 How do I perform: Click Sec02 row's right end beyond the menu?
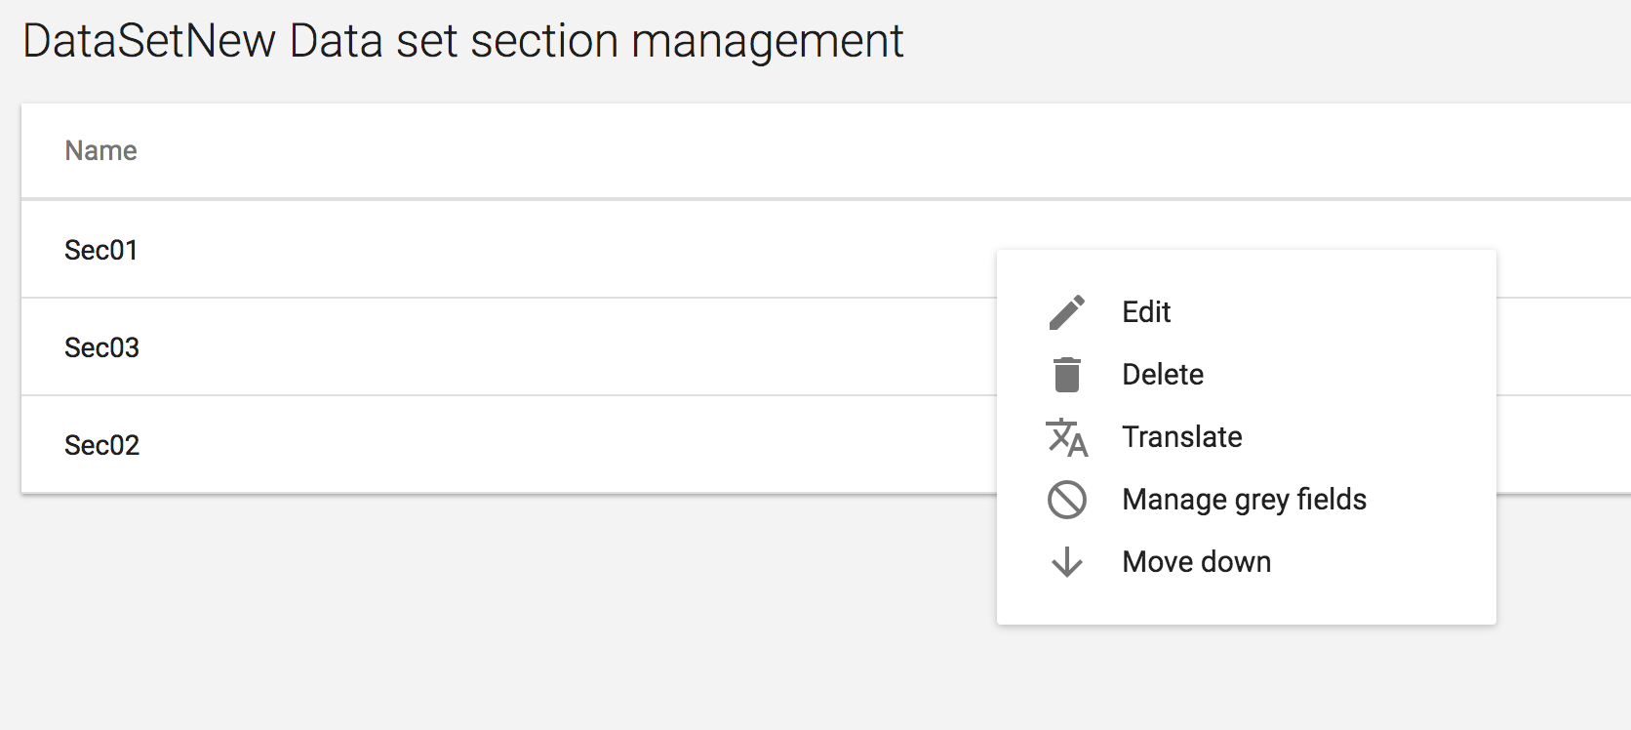1563,445
